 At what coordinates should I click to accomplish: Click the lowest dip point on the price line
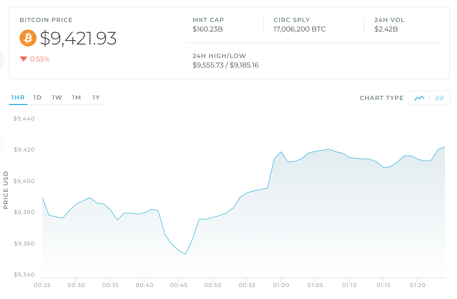coord(185,254)
